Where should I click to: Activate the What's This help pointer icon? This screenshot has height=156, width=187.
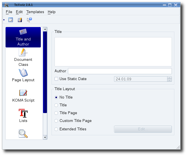coord(29,20)
